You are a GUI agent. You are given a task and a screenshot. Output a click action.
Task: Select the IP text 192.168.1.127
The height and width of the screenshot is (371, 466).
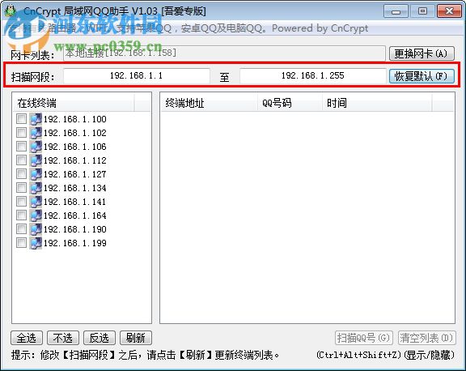coord(75,174)
